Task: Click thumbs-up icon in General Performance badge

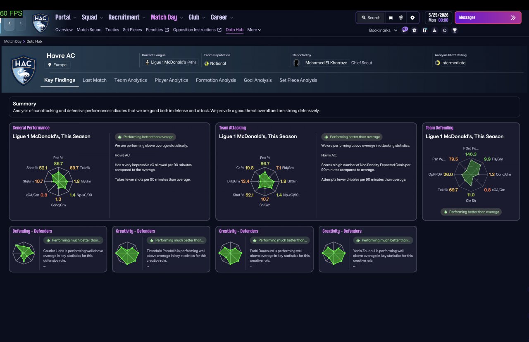Action: pos(120,137)
